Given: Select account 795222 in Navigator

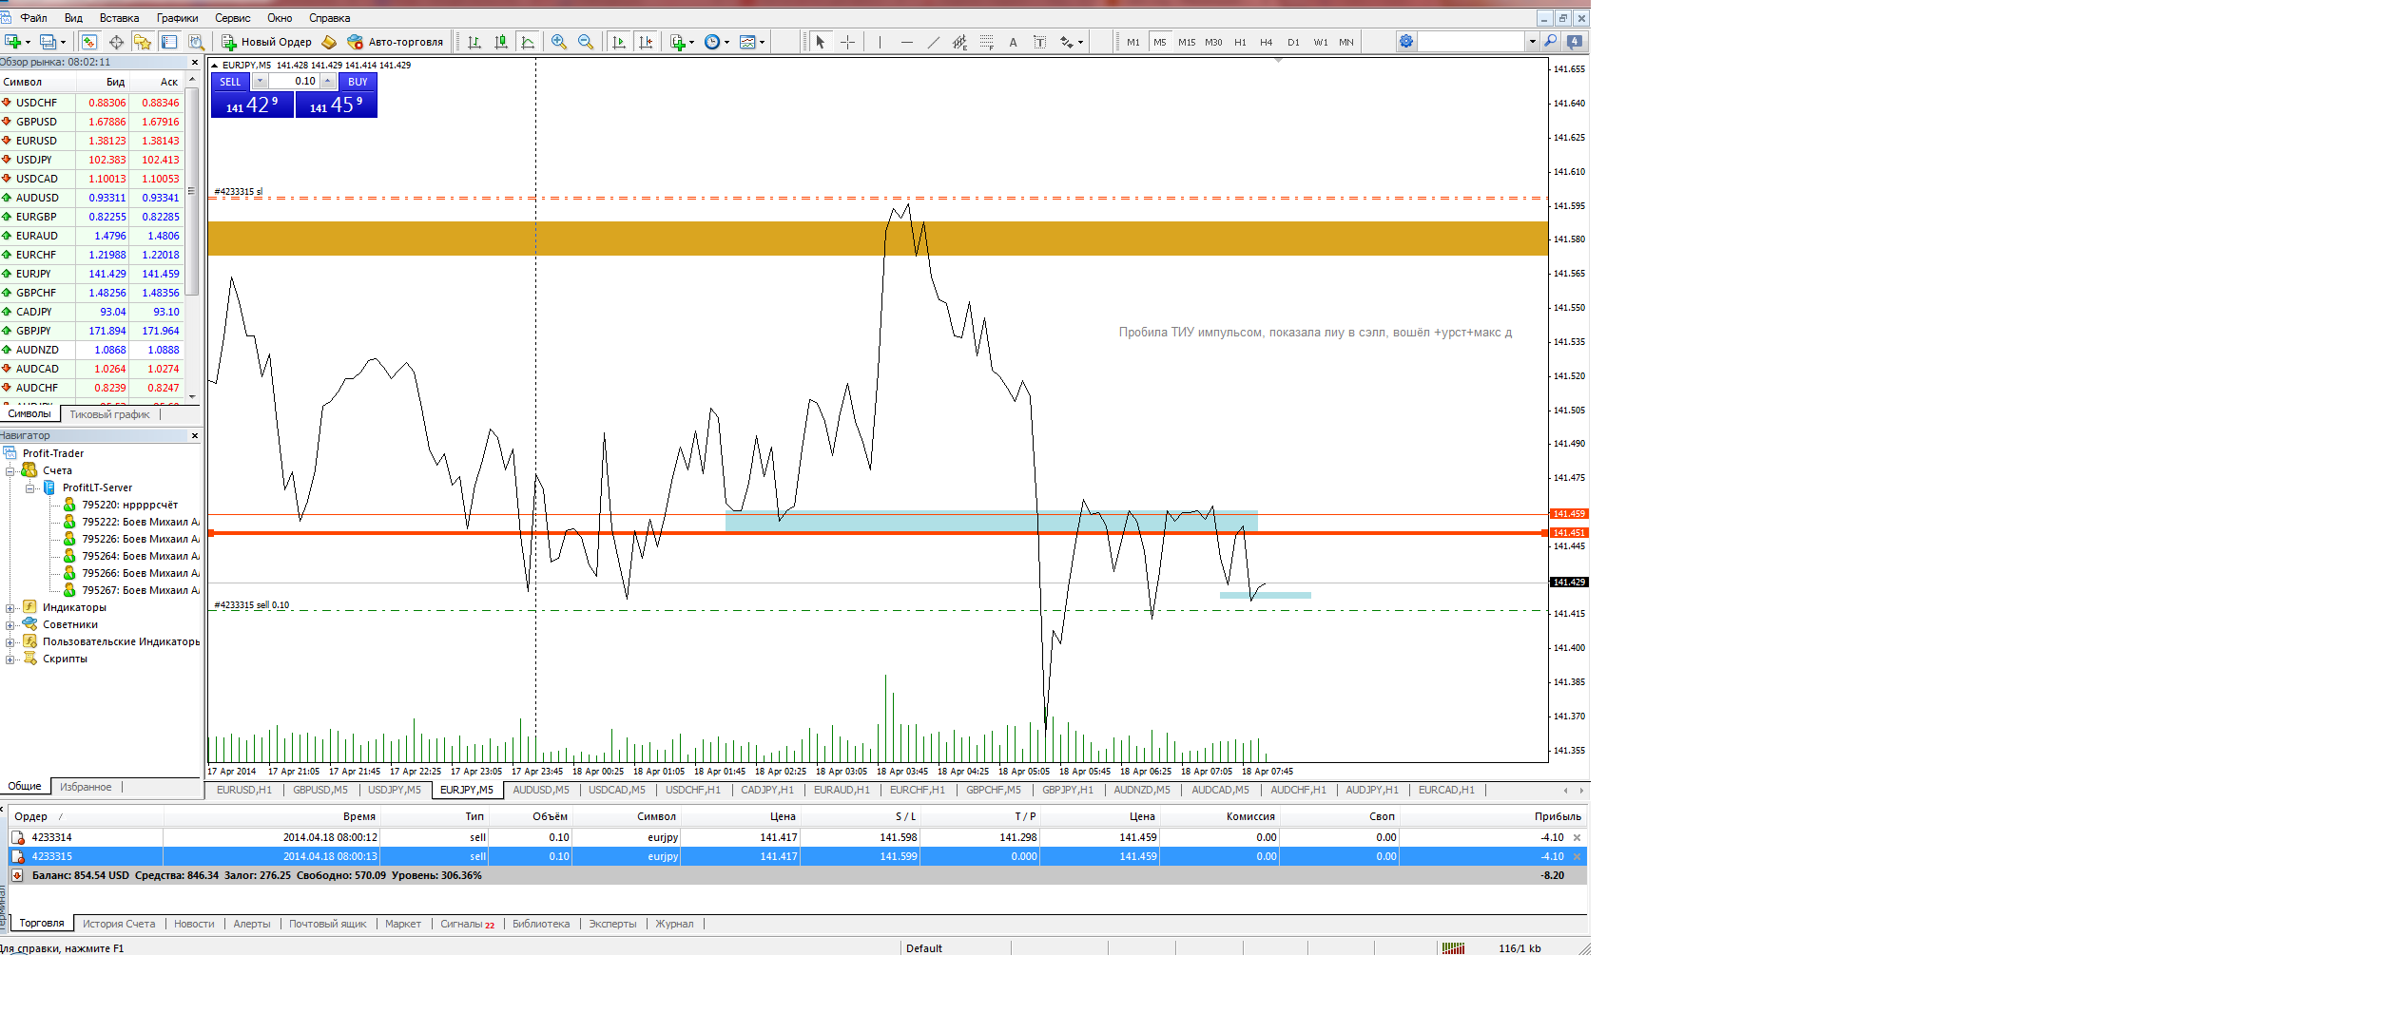Looking at the screenshot, I should point(131,522).
